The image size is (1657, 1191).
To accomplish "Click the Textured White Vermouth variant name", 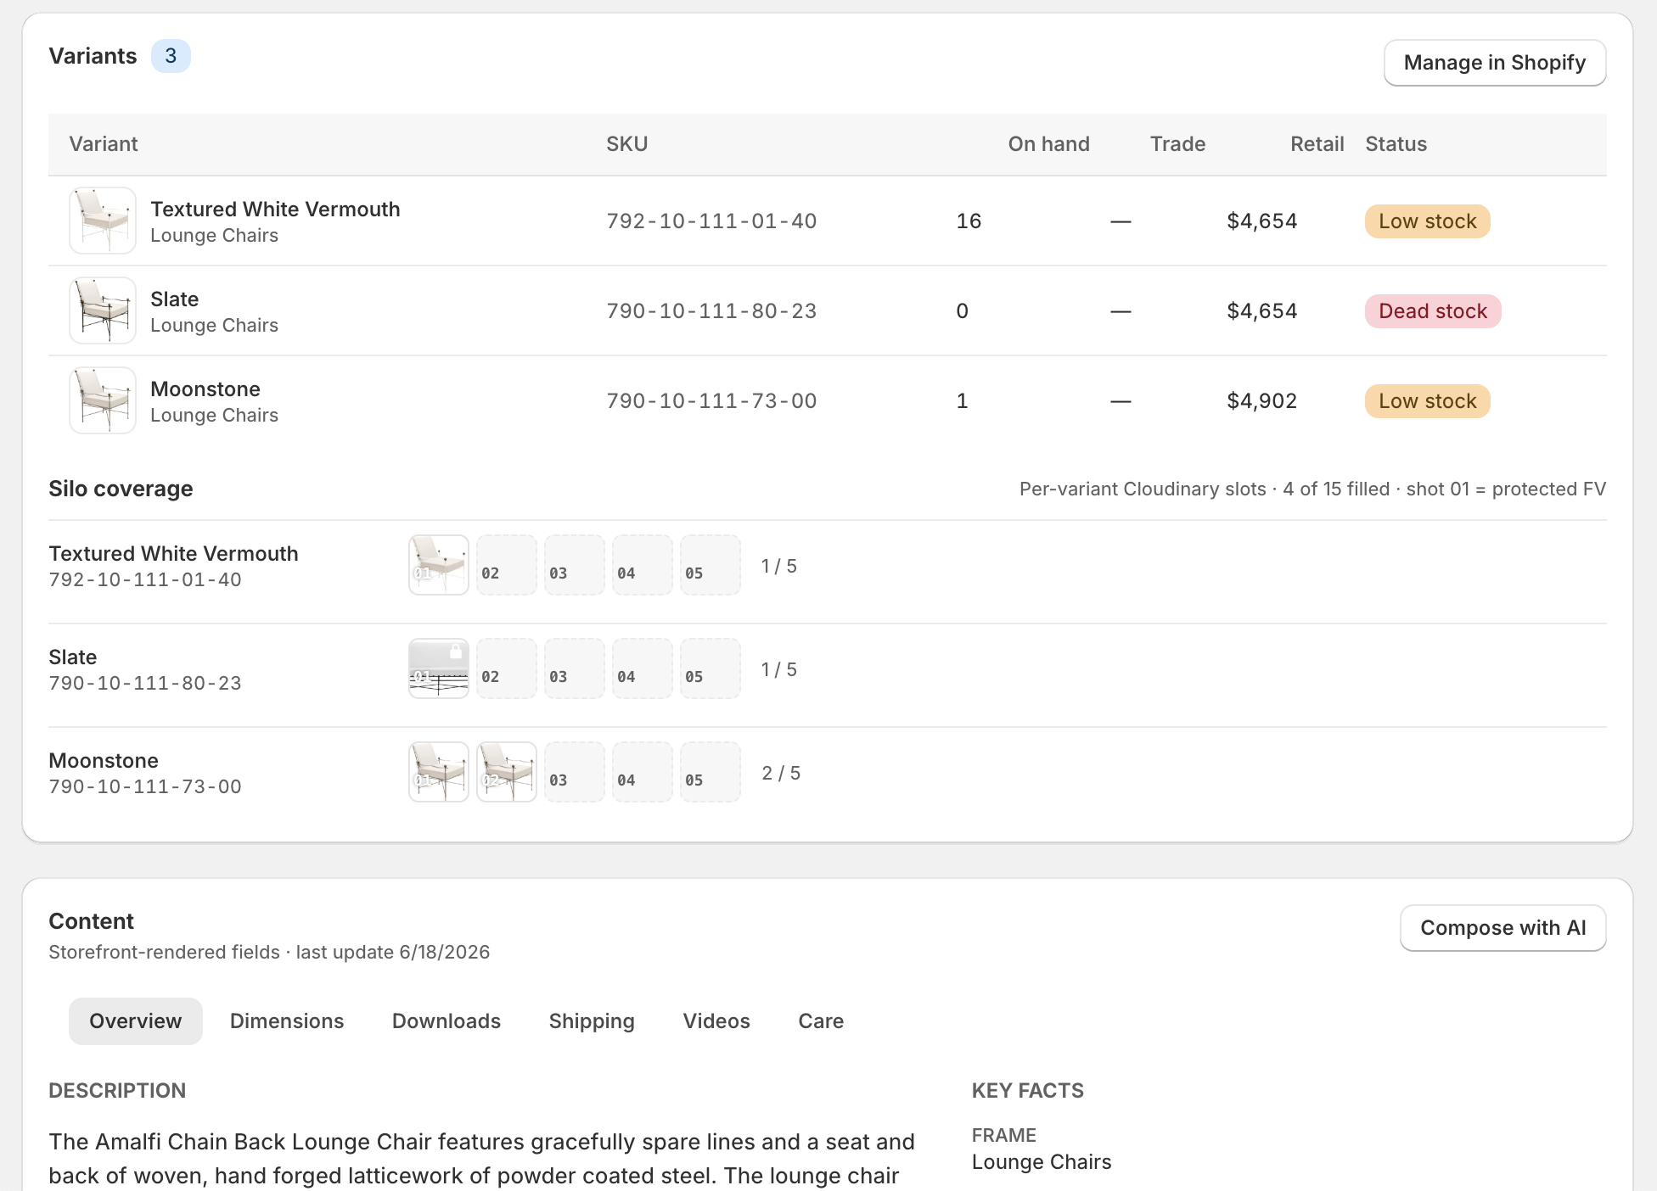I will (275, 210).
